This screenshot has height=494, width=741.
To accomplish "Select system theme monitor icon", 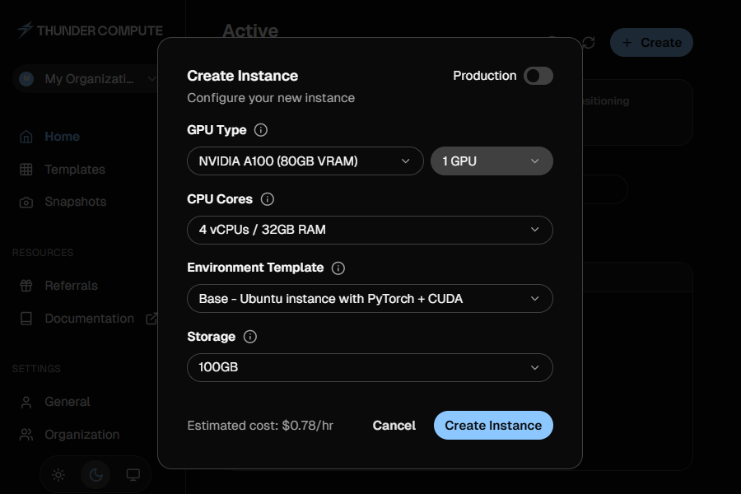I will click(x=133, y=474).
